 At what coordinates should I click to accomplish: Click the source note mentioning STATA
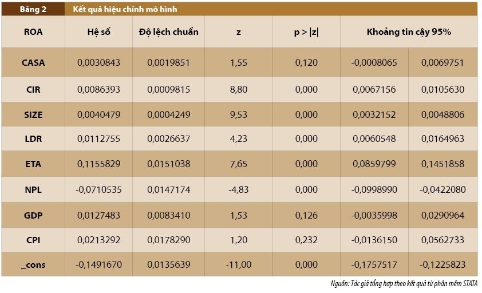pyautogui.click(x=404, y=283)
